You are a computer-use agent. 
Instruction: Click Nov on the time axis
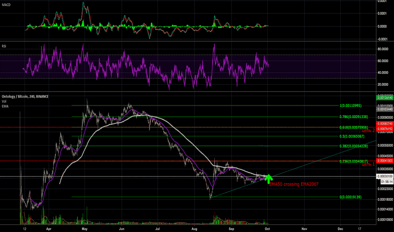tap(304, 229)
